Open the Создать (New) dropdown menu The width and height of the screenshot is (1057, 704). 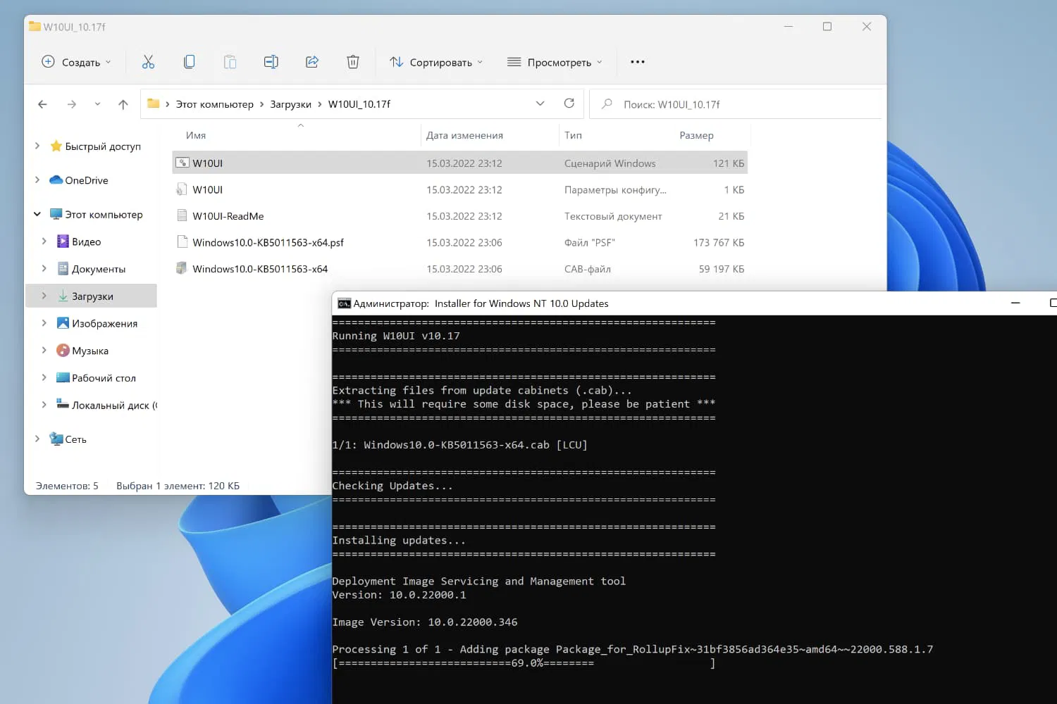(x=76, y=62)
